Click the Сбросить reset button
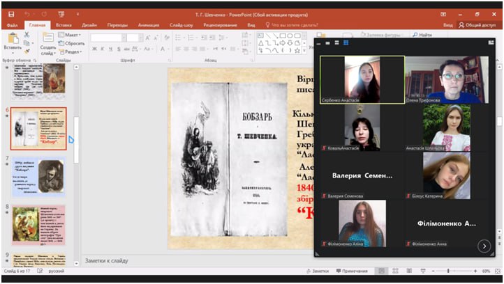 click(x=73, y=43)
